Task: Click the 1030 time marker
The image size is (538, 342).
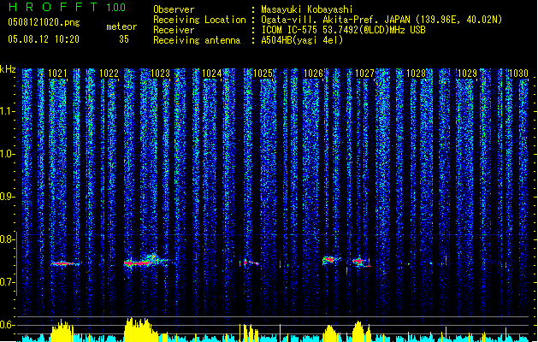Action: [x=518, y=74]
